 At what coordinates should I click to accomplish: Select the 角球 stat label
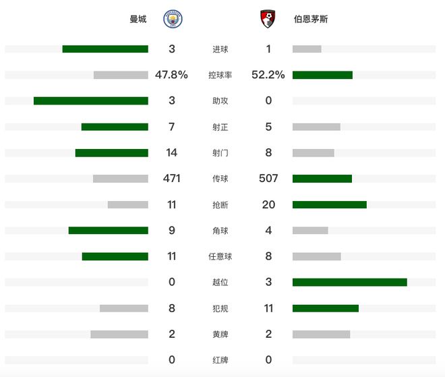220,231
